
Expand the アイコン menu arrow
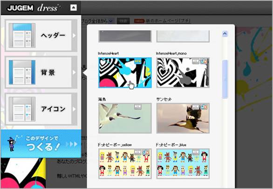[x=75, y=109]
